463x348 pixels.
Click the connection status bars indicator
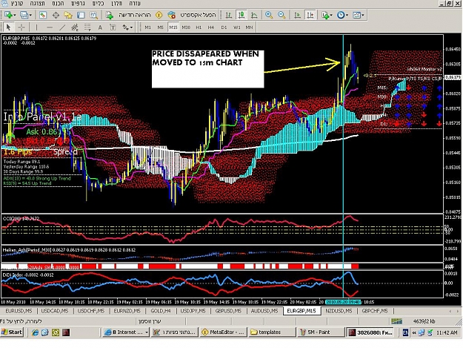[x=396, y=321]
